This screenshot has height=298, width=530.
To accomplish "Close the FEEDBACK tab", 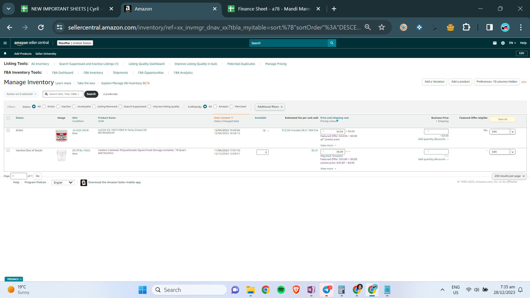I will click(21, 279).
